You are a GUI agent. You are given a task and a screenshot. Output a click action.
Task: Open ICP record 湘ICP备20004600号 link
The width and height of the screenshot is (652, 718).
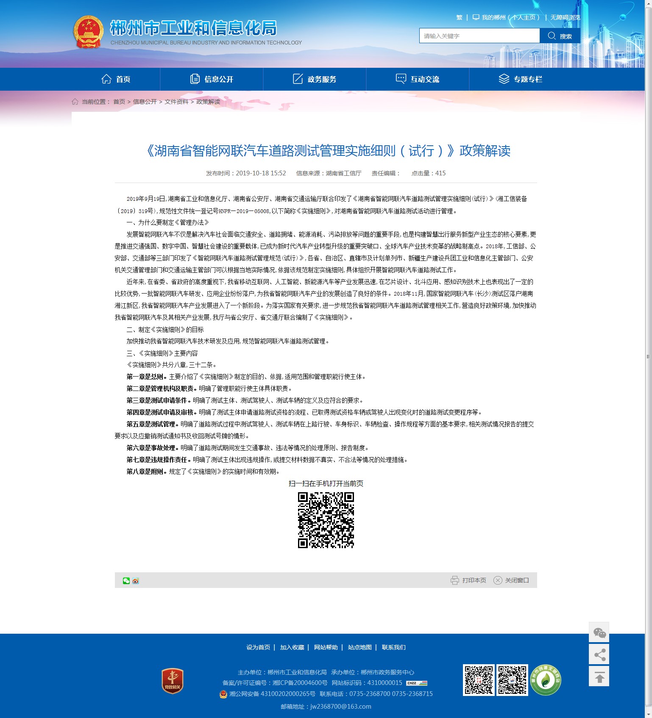point(300,683)
